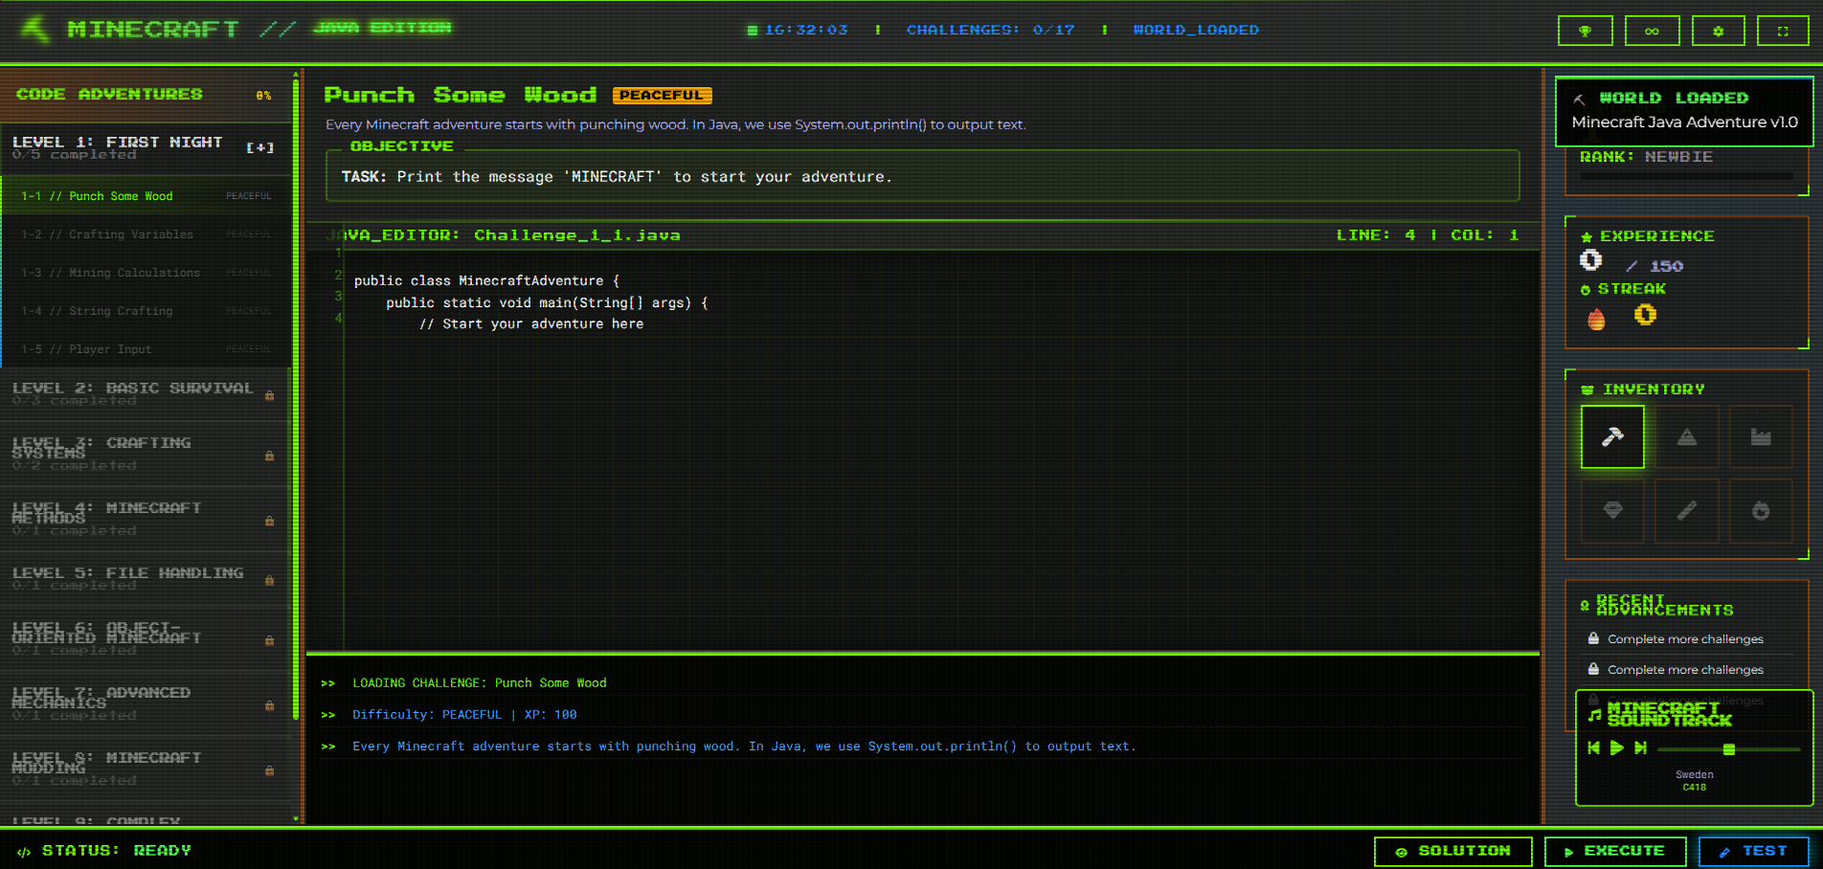This screenshot has width=1823, height=869.
Task: Skip to previous soundtrack song
Action: tap(1593, 747)
